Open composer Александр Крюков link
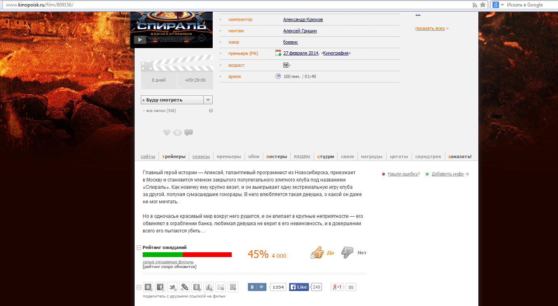 (x=303, y=19)
